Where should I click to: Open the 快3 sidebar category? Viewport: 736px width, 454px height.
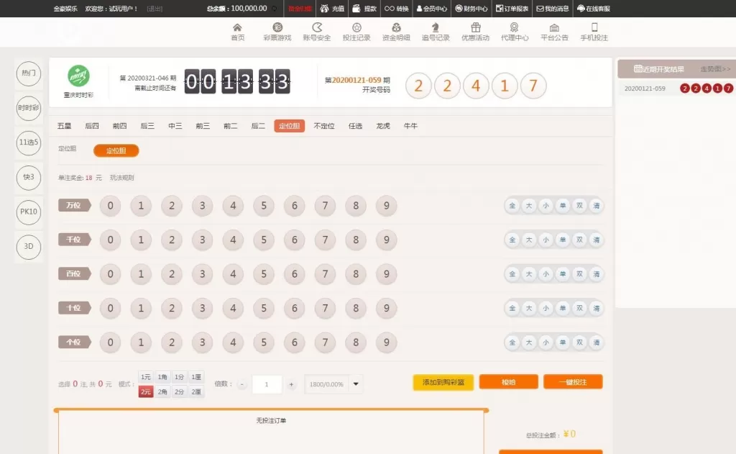pos(27,178)
